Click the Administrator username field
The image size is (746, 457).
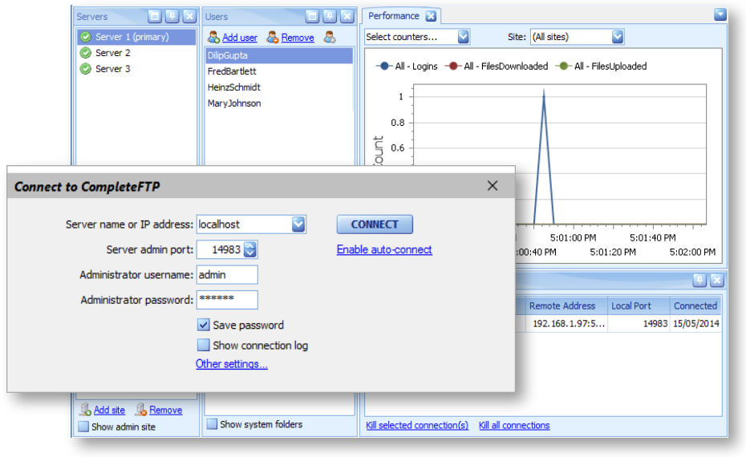(227, 275)
